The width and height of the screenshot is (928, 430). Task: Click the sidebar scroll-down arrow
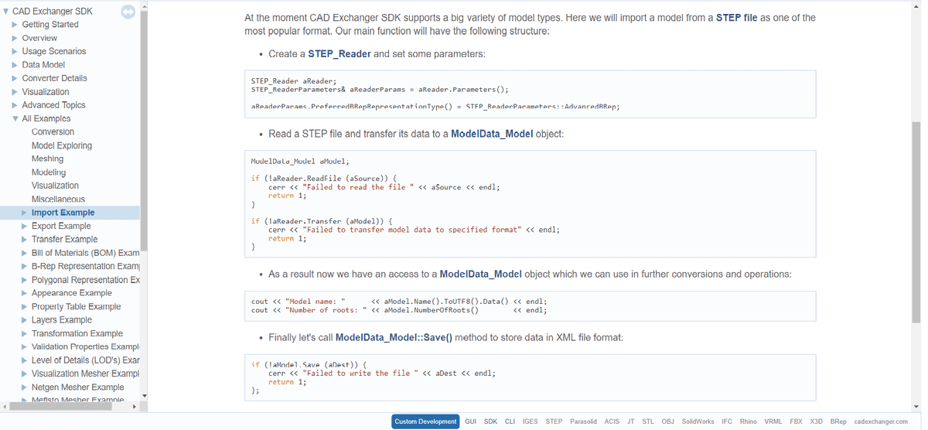[x=144, y=397]
